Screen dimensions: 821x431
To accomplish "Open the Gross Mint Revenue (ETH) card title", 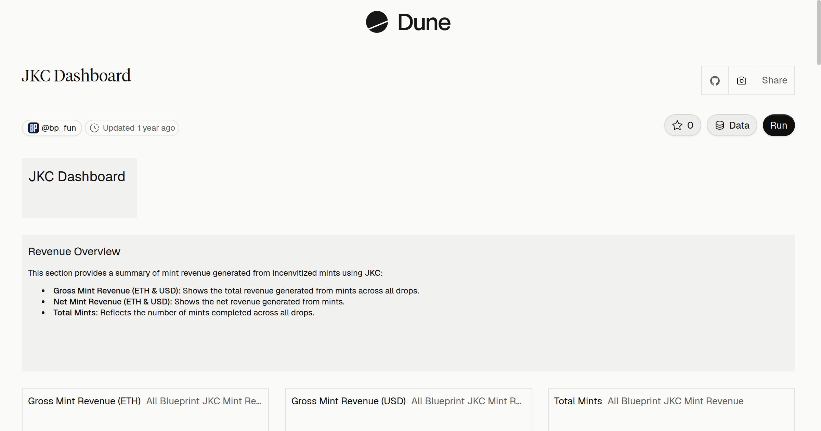I will tap(84, 401).
